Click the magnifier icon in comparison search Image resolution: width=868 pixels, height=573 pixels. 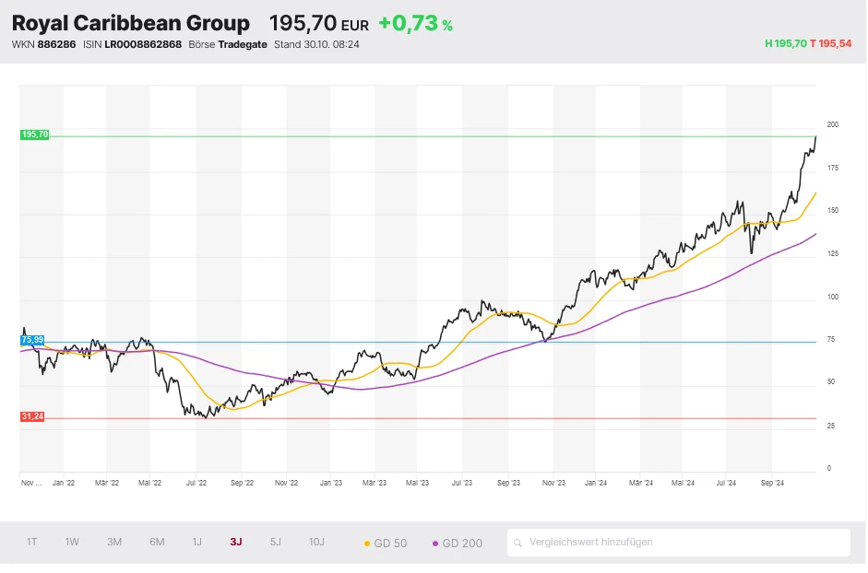(519, 543)
